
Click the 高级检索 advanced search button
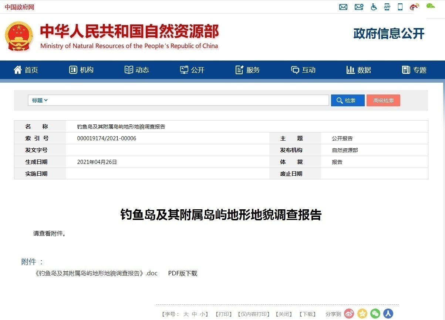click(x=383, y=100)
